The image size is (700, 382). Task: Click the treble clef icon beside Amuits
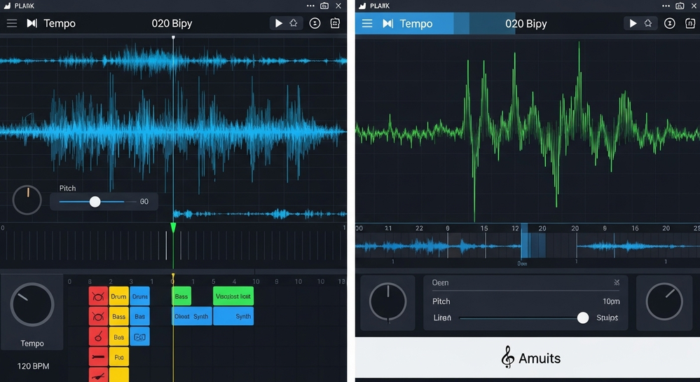507,357
